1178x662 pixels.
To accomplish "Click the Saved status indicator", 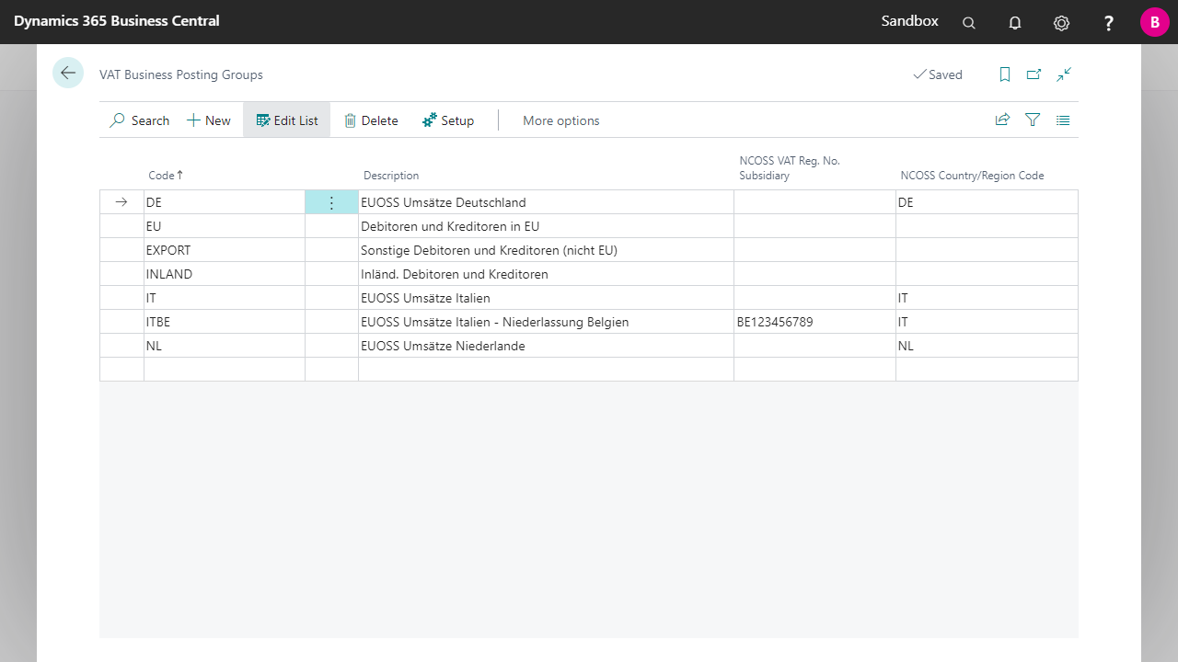I will tap(938, 74).
